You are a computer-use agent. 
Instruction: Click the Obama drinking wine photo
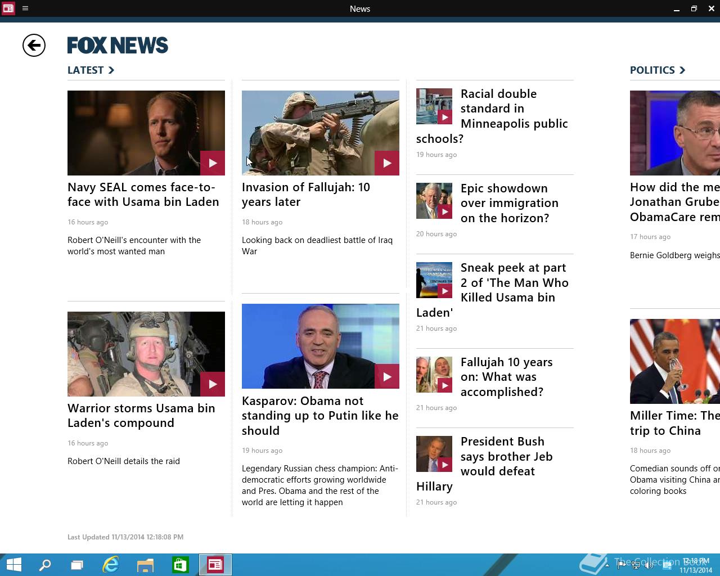click(675, 361)
